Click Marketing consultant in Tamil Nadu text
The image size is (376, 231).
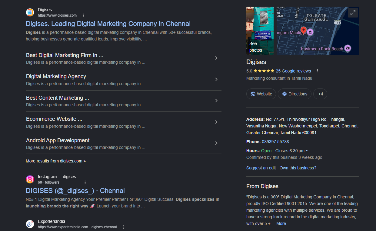[x=279, y=78]
